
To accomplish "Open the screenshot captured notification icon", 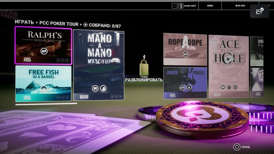I will click(x=259, y=11).
